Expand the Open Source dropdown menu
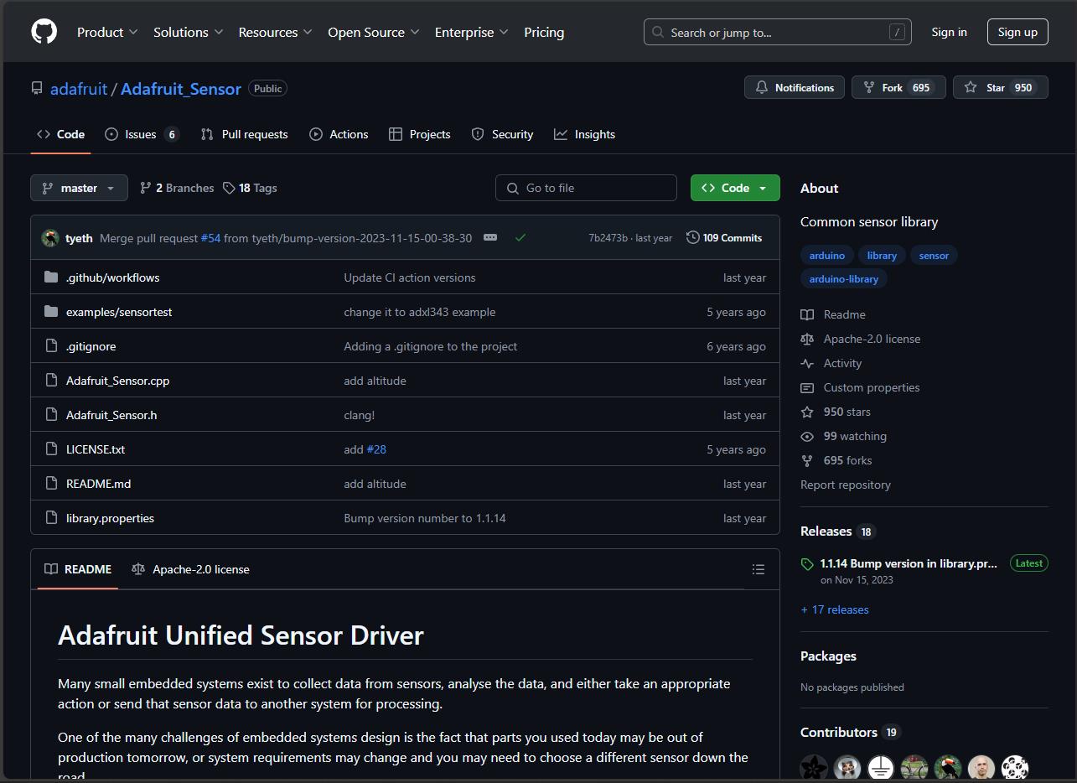Image resolution: width=1077 pixels, height=783 pixels. pos(373,32)
